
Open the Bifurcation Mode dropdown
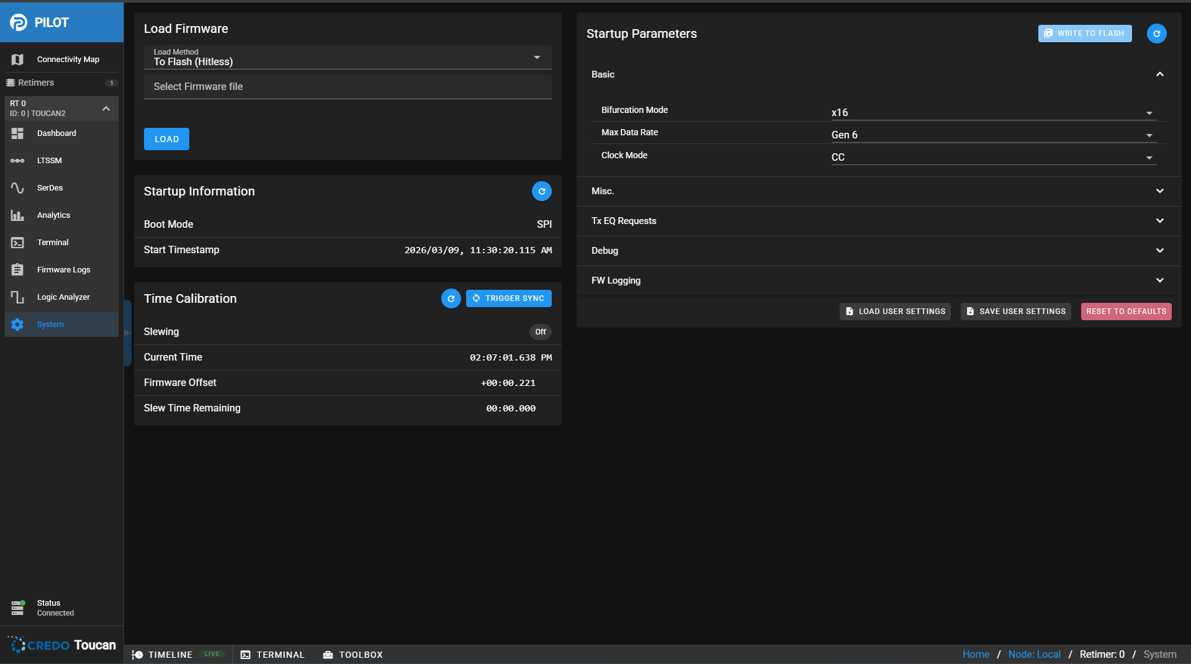pos(992,112)
